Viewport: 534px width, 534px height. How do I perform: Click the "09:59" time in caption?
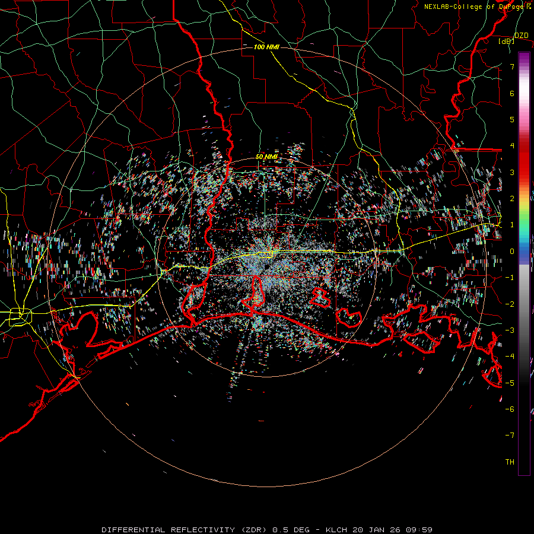coord(418,530)
